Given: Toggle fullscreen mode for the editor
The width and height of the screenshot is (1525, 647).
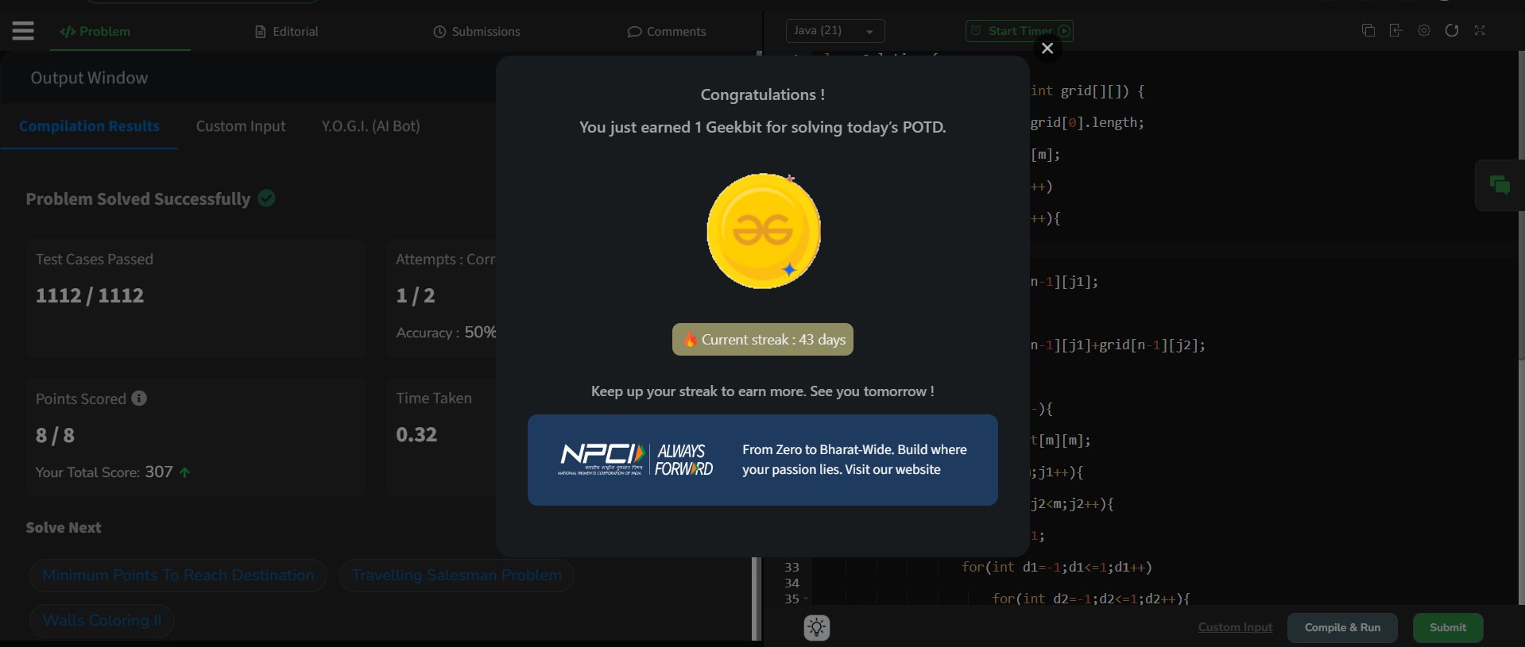Looking at the screenshot, I should tap(1480, 30).
